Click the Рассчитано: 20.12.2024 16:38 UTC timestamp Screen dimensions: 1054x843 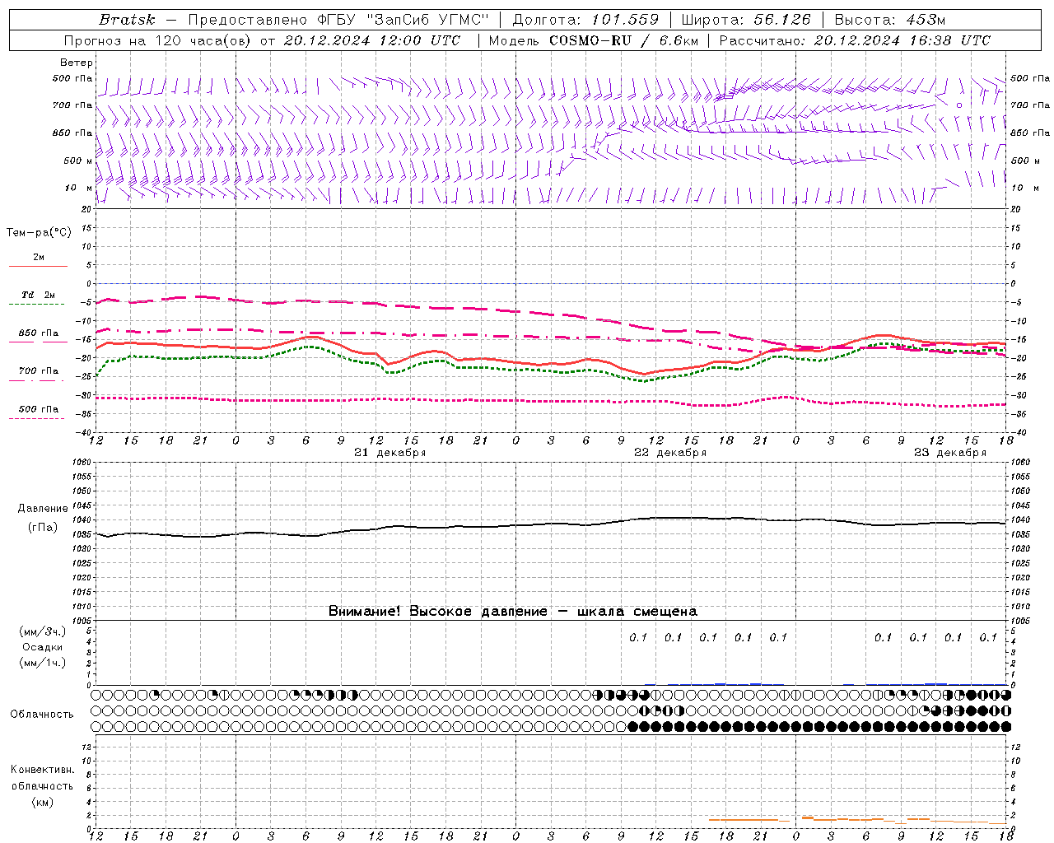(x=856, y=40)
